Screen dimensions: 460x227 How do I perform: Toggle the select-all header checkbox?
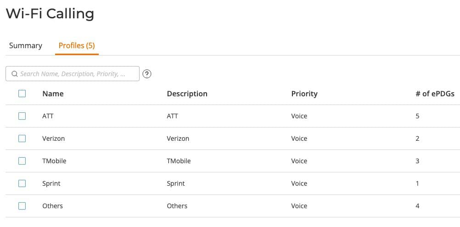[22, 94]
